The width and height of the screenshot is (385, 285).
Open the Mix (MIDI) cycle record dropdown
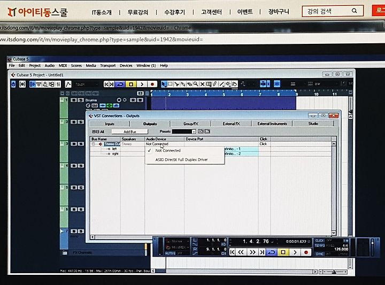[178, 247]
